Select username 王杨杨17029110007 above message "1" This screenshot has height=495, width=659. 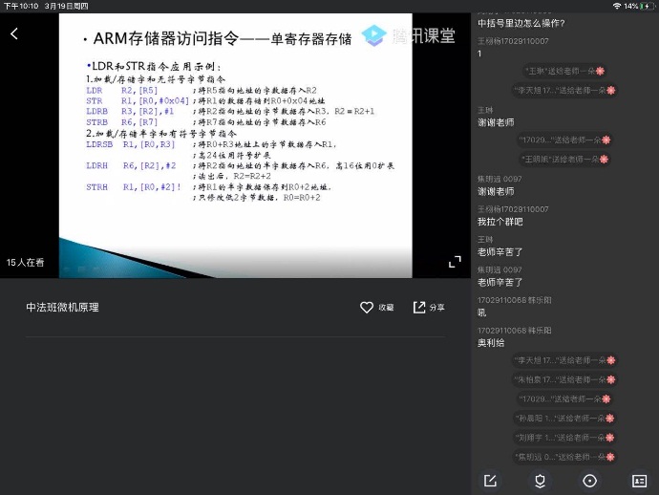tap(513, 41)
